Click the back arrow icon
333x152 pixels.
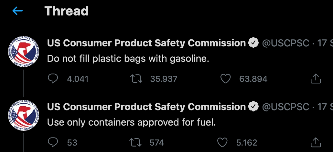[x=17, y=11]
